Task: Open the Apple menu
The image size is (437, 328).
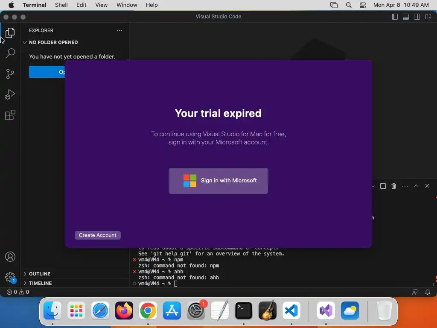Action: click(x=11, y=5)
